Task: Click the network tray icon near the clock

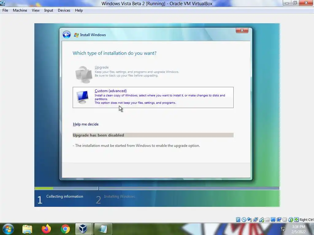Action: click(x=283, y=229)
